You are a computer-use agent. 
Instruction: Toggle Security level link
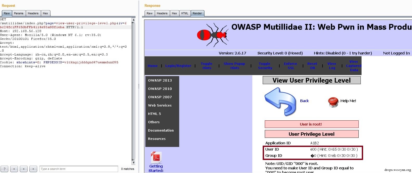[x=265, y=66]
